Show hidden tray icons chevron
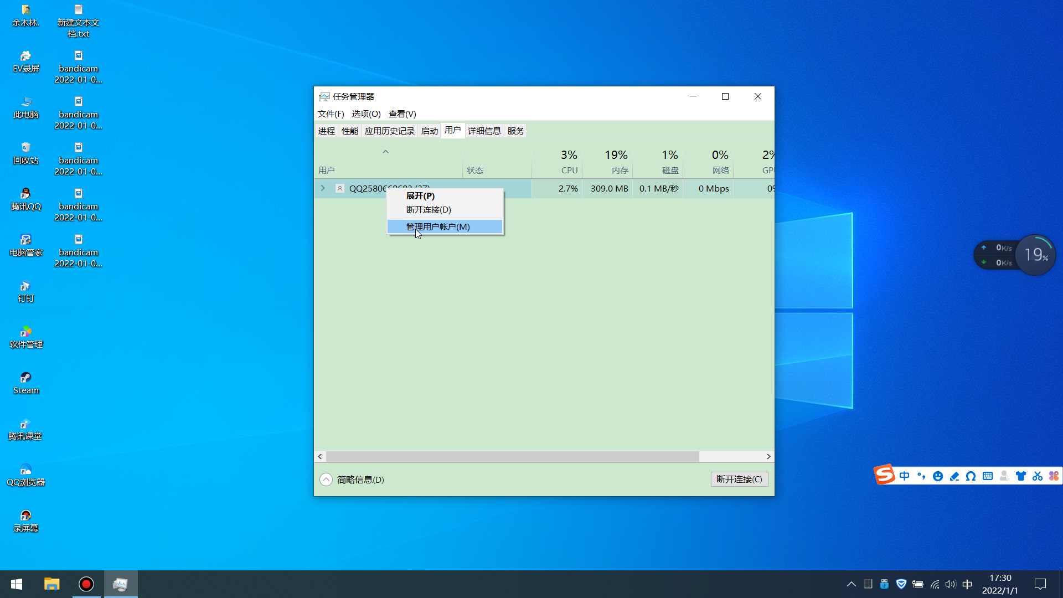1063x598 pixels. [851, 584]
